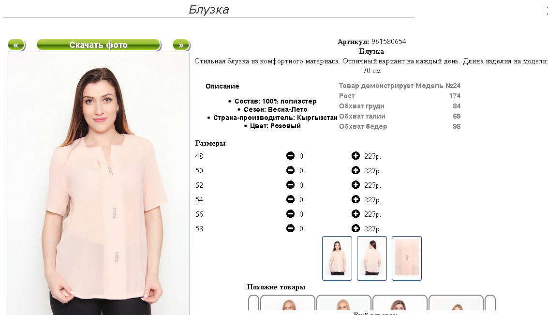Open front view blouse thumbnail

coord(337,258)
